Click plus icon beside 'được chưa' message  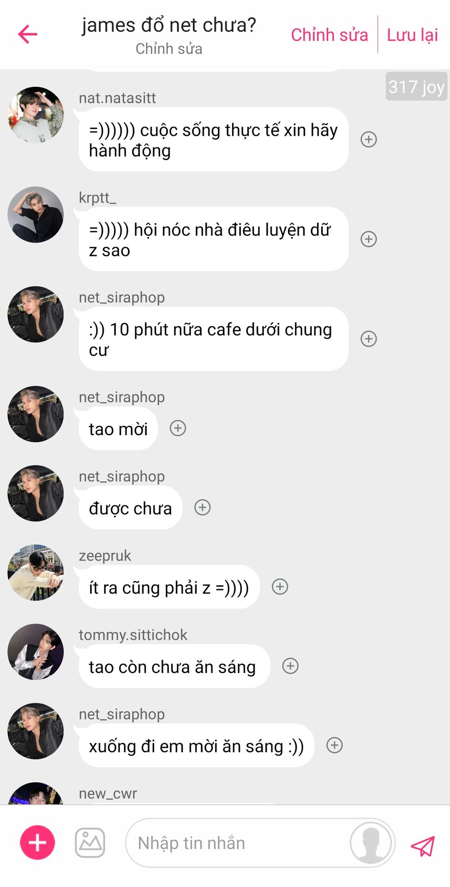pos(202,508)
